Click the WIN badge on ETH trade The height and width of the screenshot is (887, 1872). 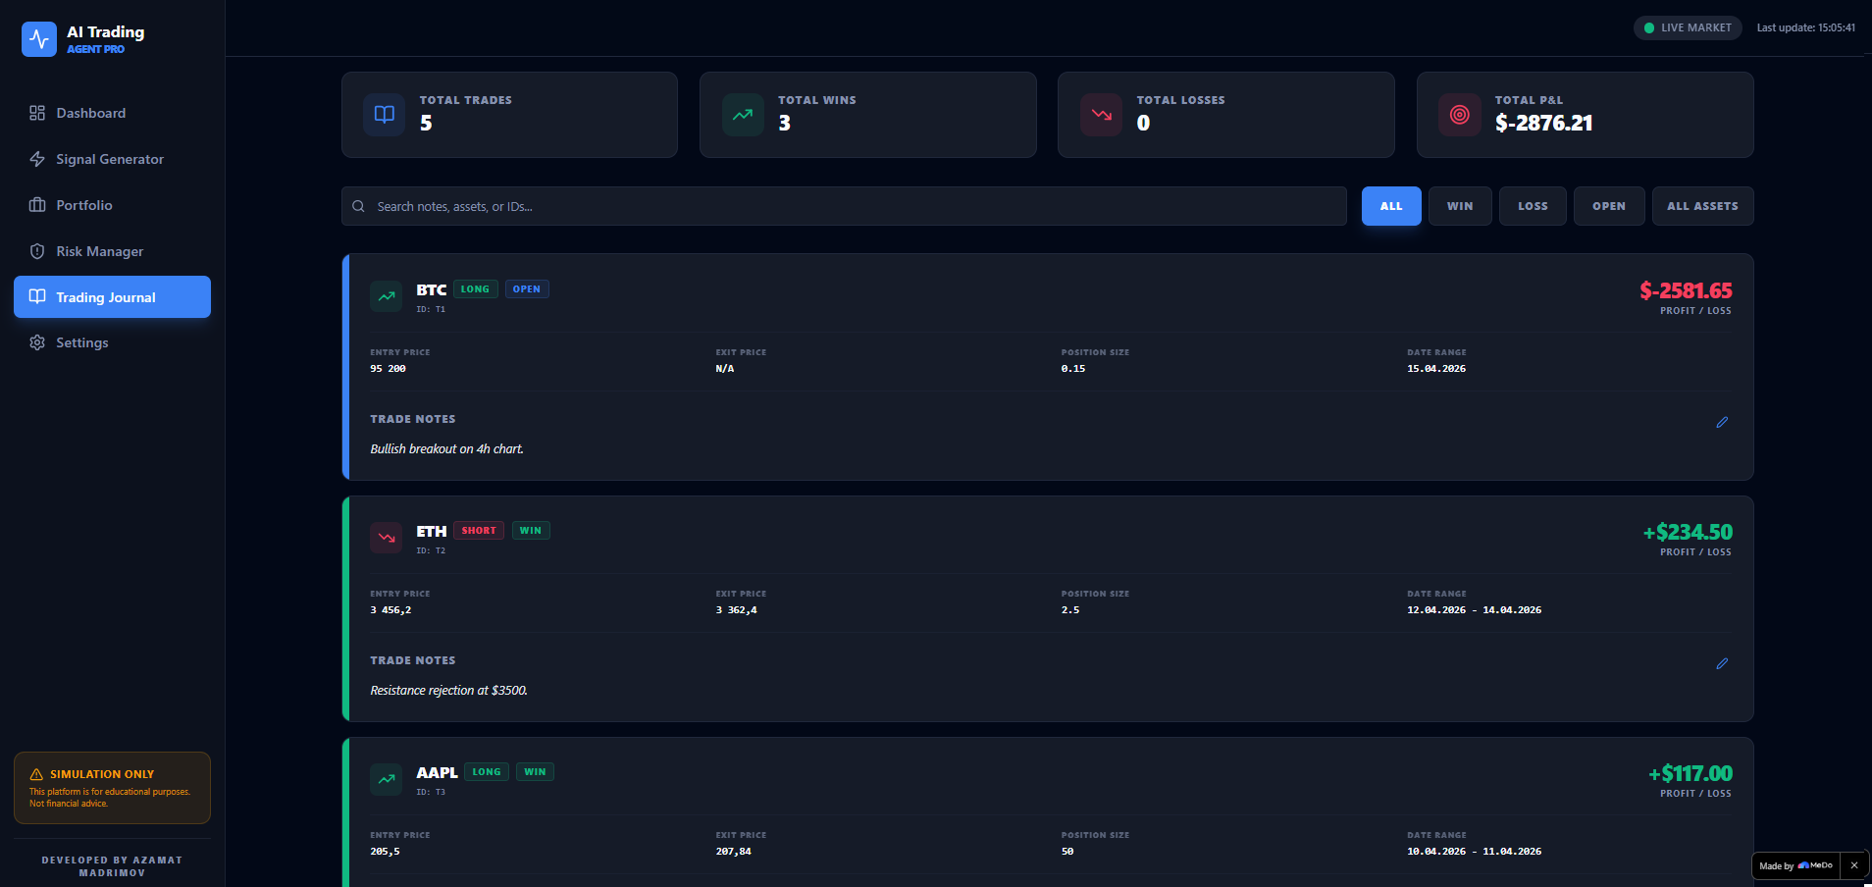pos(531,531)
